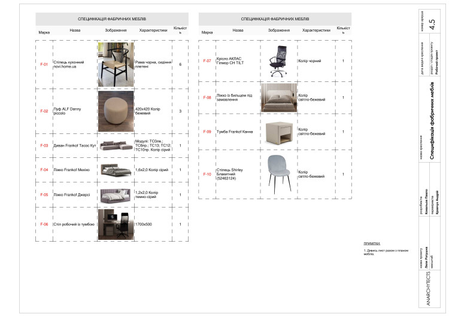The width and height of the screenshot is (449, 317).
Task: Select the name 'Стілець Shirley Блакитний'
Action: tap(230, 172)
